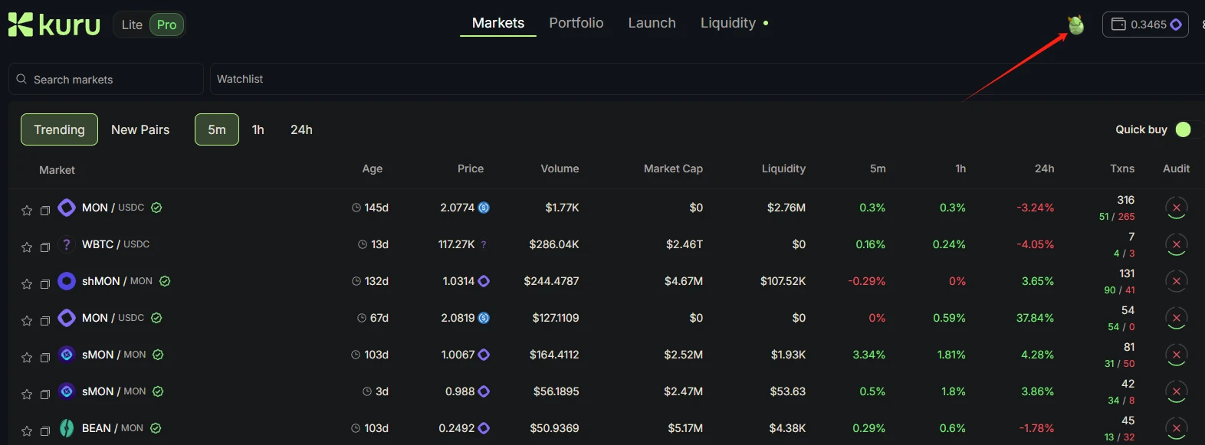
Task: Select the New Pairs filter
Action: pos(140,129)
